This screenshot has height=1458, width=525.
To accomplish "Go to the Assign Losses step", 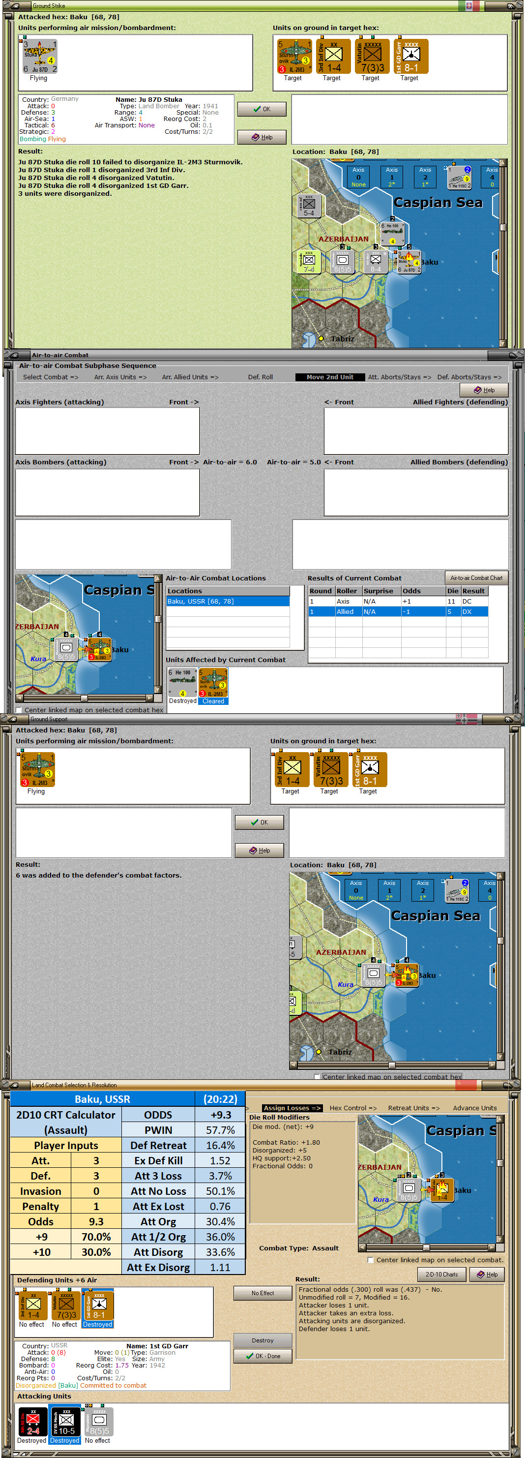I will point(292,1108).
